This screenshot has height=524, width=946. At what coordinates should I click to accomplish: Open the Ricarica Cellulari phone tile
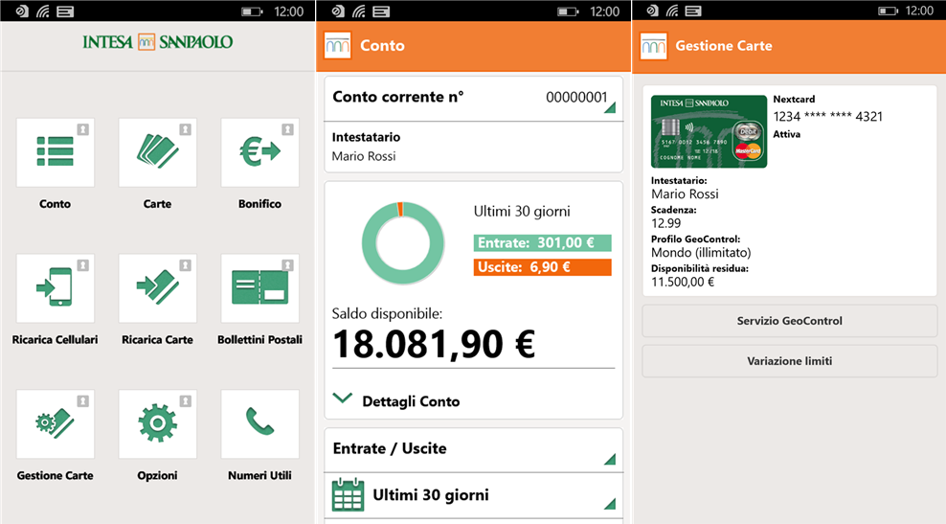pyautogui.click(x=55, y=288)
